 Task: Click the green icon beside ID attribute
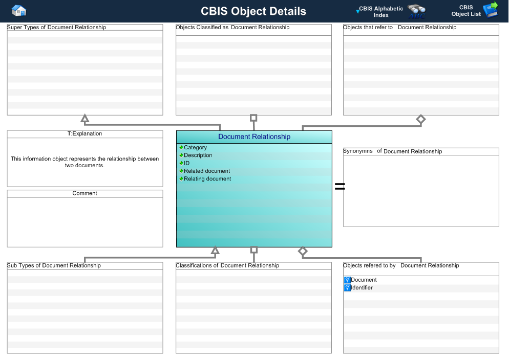[x=181, y=163]
